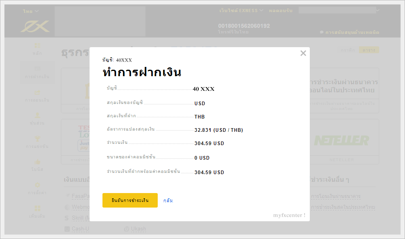Screen dimensions: 405x239
Task: Click the Cash-U payment link
Action: (80, 229)
